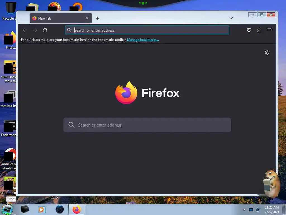Click the magnifier icon in the address bar

(69, 30)
